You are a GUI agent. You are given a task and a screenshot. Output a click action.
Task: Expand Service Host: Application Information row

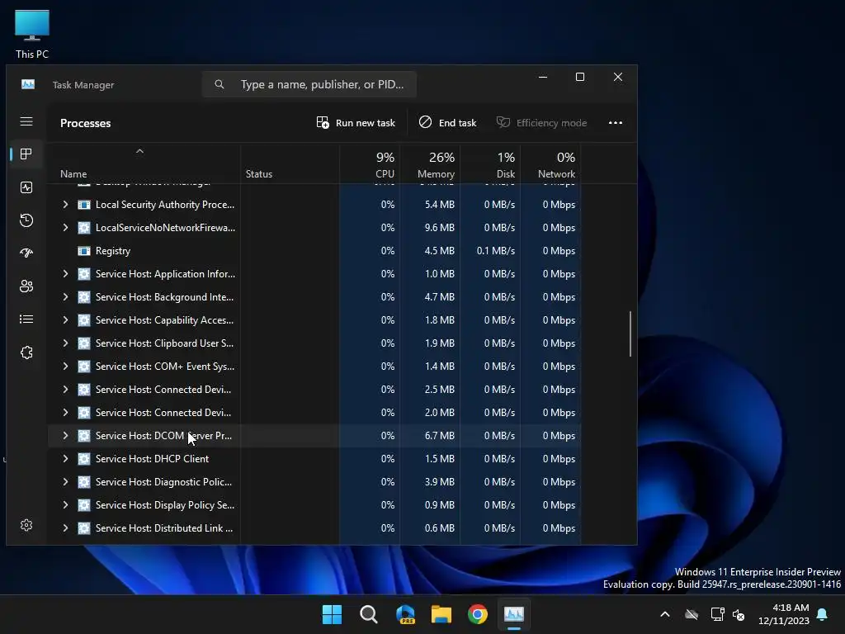[65, 274]
